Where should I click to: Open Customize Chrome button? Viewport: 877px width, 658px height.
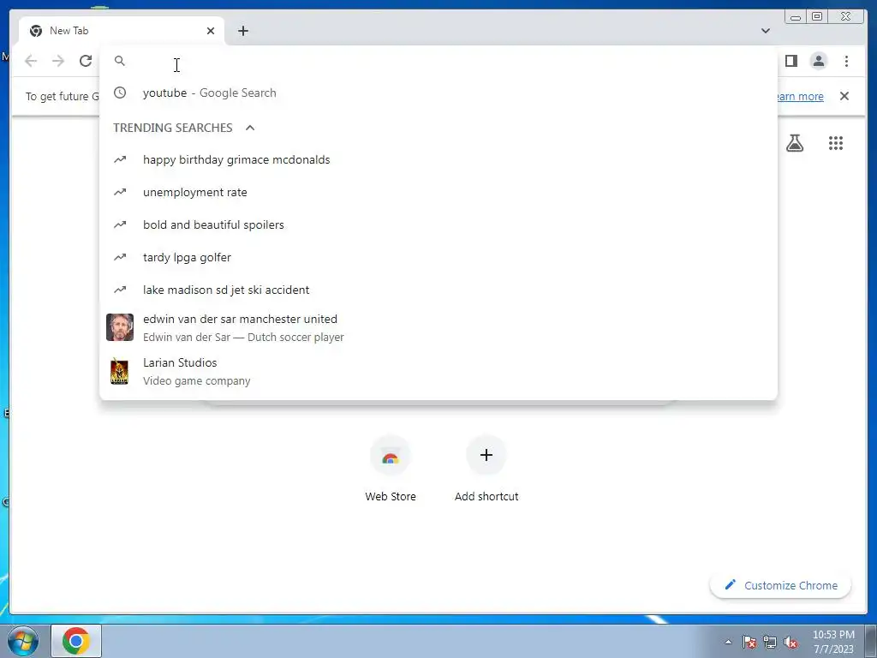click(781, 585)
